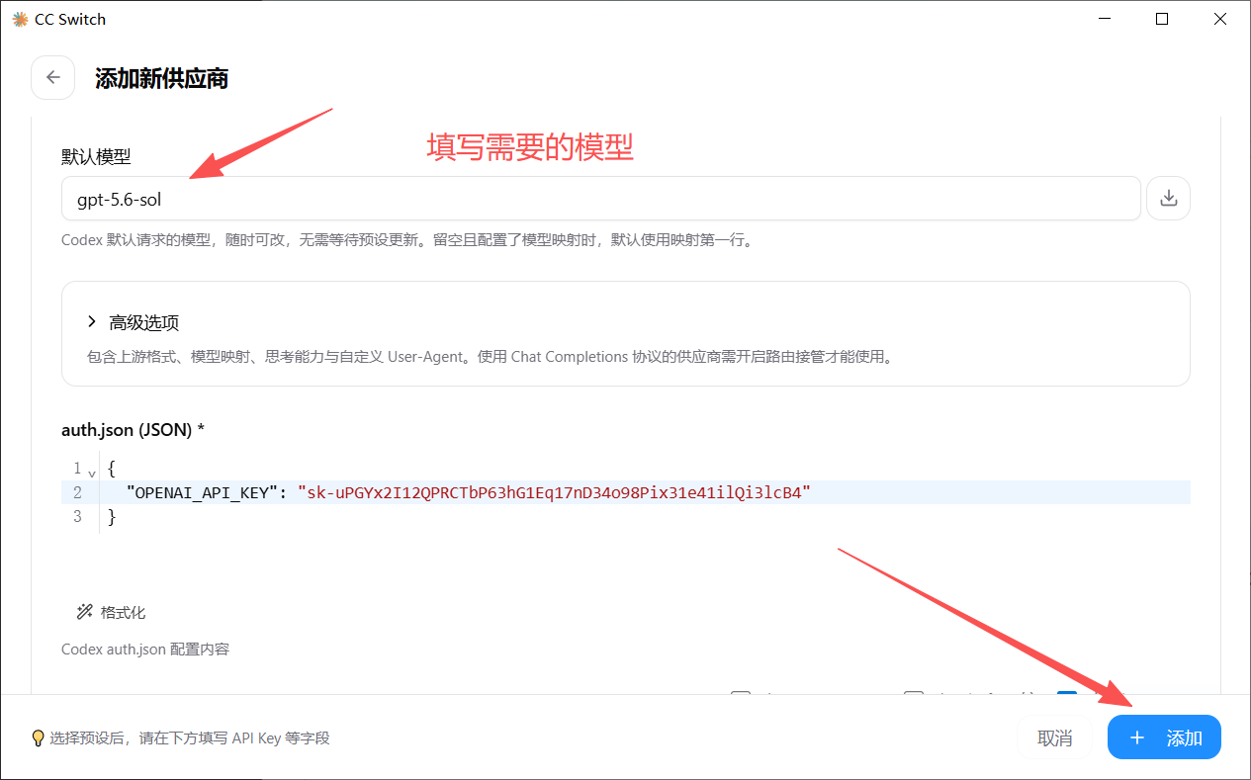Click the CC Switch app icon in title bar
The image size is (1251, 780).
coord(19,19)
